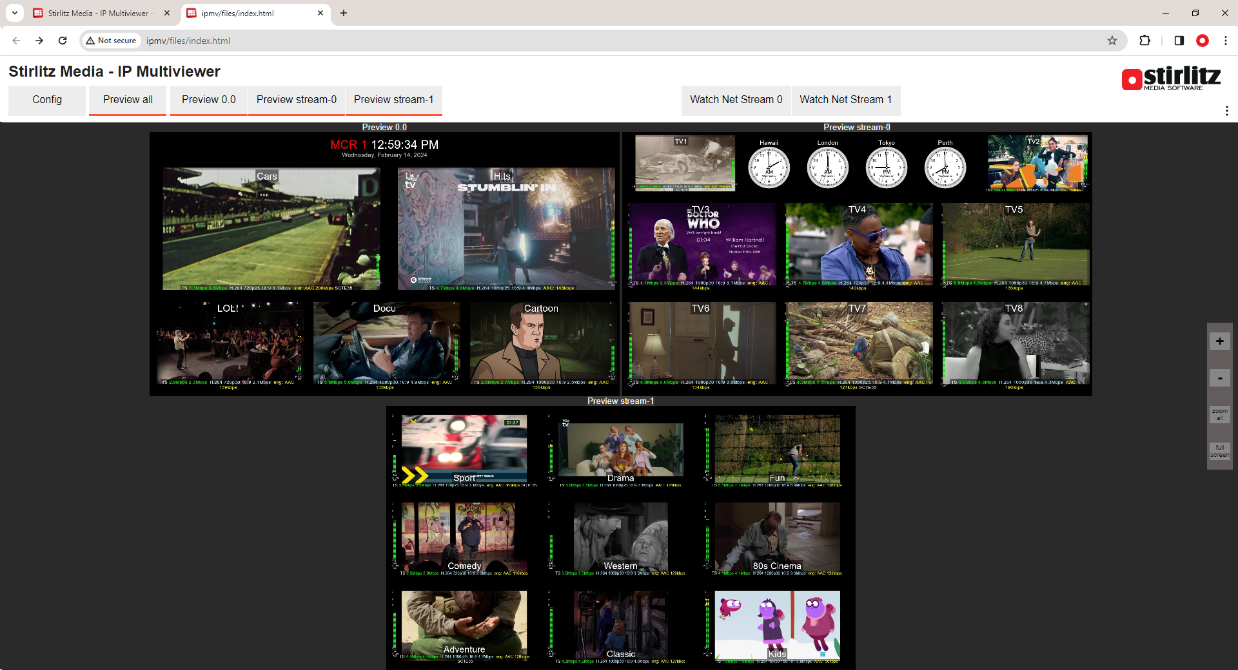Open the browser extensions puzzle icon
Image resolution: width=1238 pixels, height=670 pixels.
pos(1145,41)
